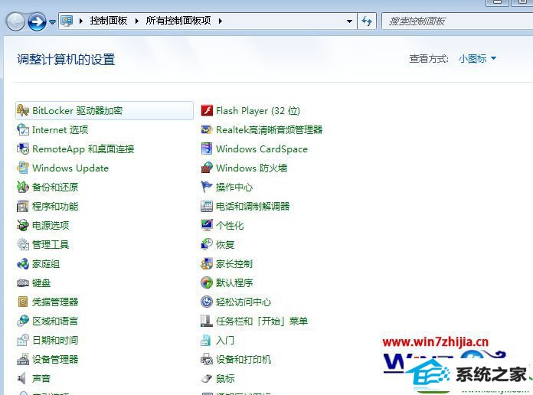The width and height of the screenshot is (533, 395).
Task: Open the 操作中心 flag icon
Action: pyautogui.click(x=207, y=187)
